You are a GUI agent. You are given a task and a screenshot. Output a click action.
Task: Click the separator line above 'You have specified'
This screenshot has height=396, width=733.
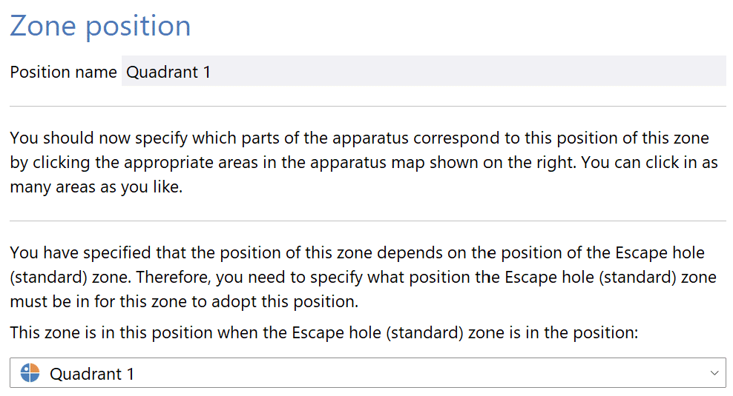click(x=368, y=221)
